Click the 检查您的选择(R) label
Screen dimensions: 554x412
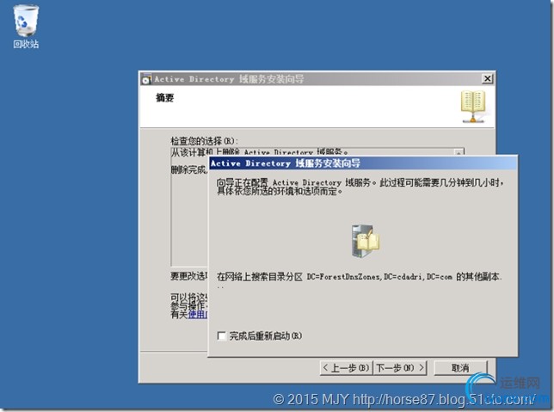pos(204,141)
